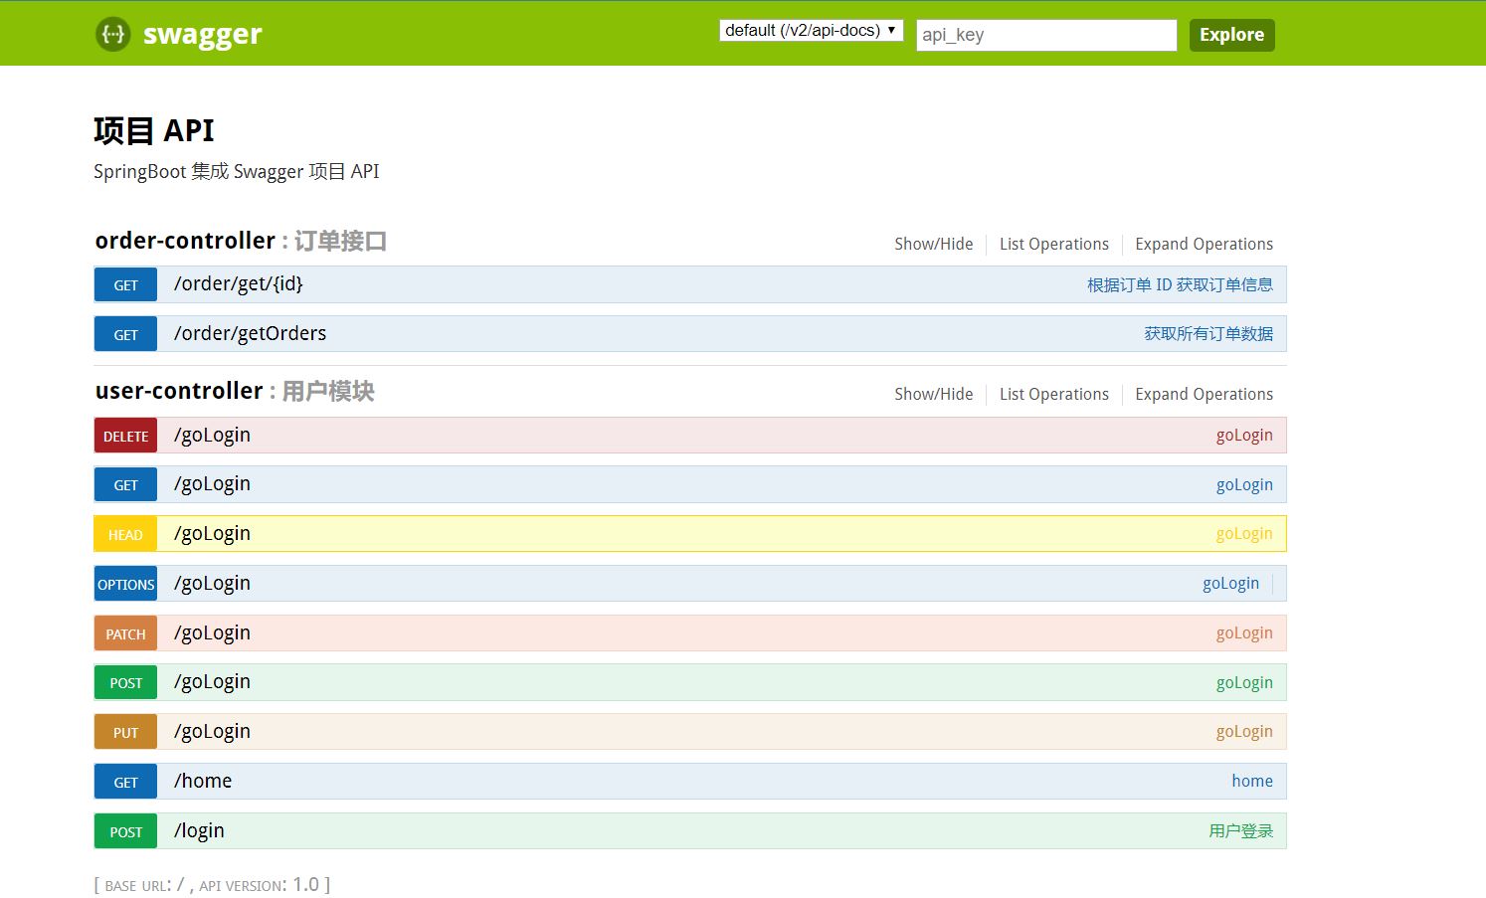Click GET badge of /order/get/{id}

click(x=125, y=284)
